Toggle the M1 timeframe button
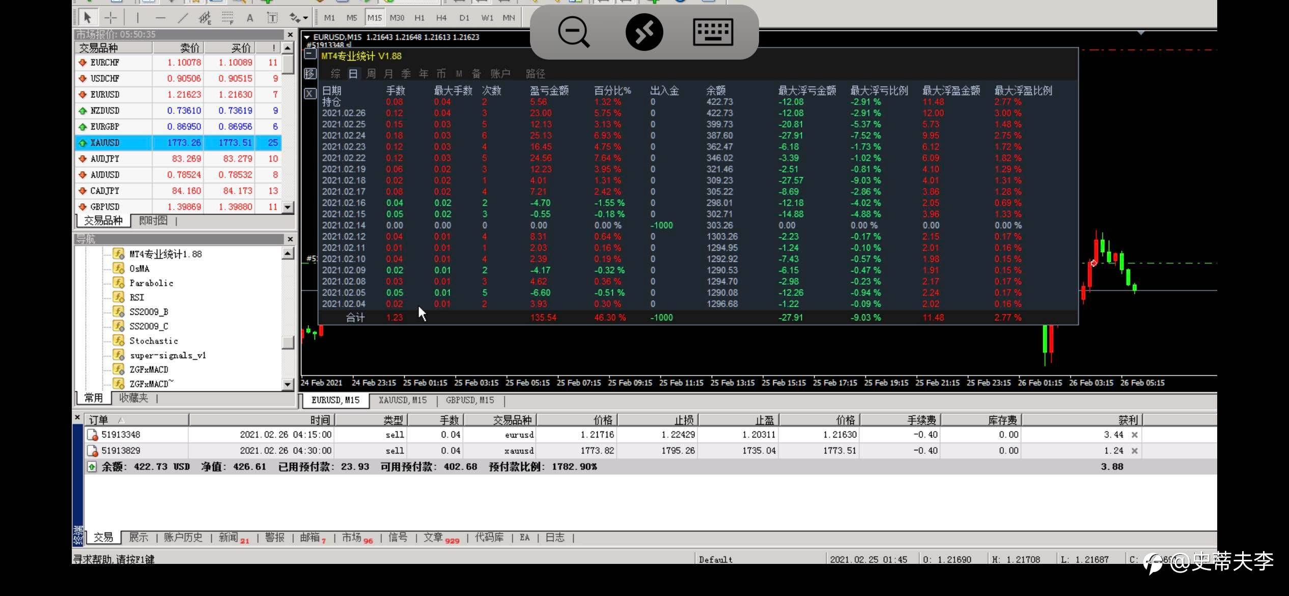 point(329,18)
